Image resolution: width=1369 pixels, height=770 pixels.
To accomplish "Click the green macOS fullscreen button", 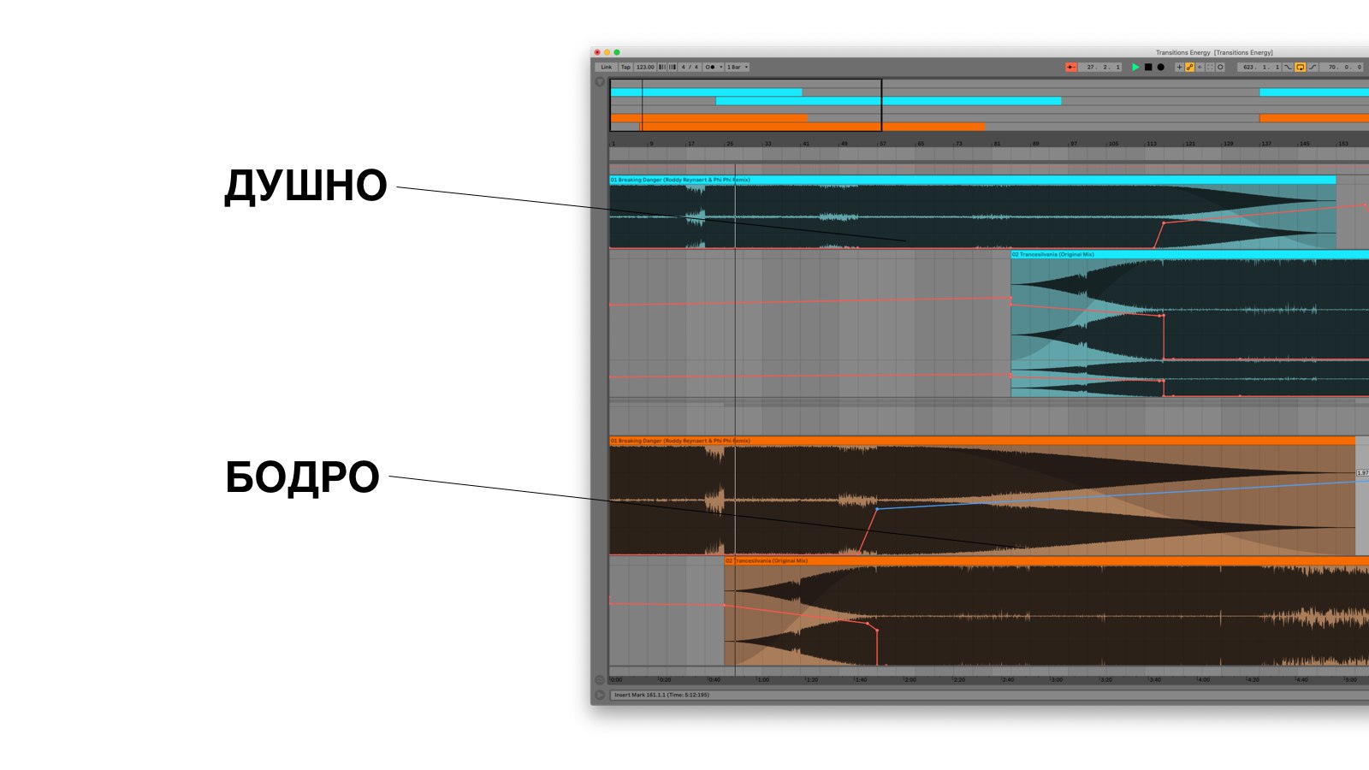I will coord(617,52).
